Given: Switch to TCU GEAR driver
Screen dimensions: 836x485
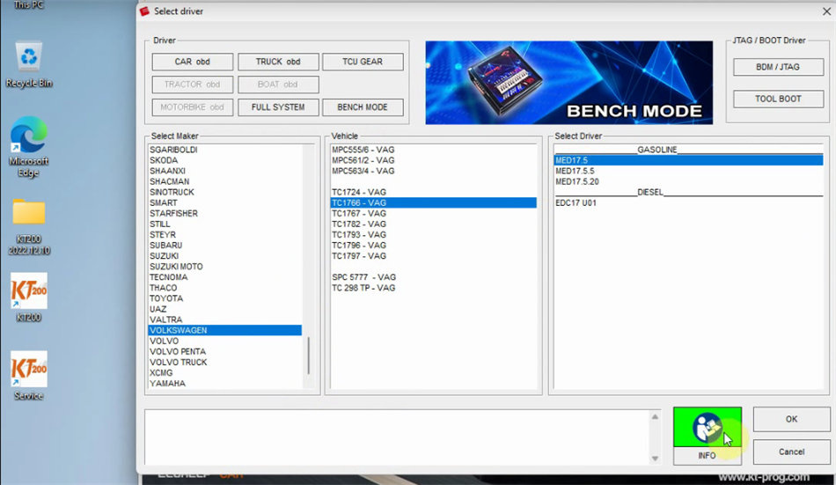Looking at the screenshot, I should point(363,62).
